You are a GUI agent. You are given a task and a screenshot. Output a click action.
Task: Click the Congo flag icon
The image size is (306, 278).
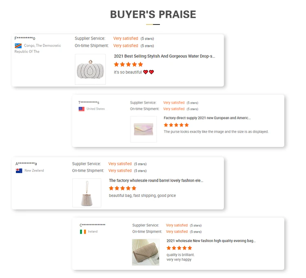18,46
